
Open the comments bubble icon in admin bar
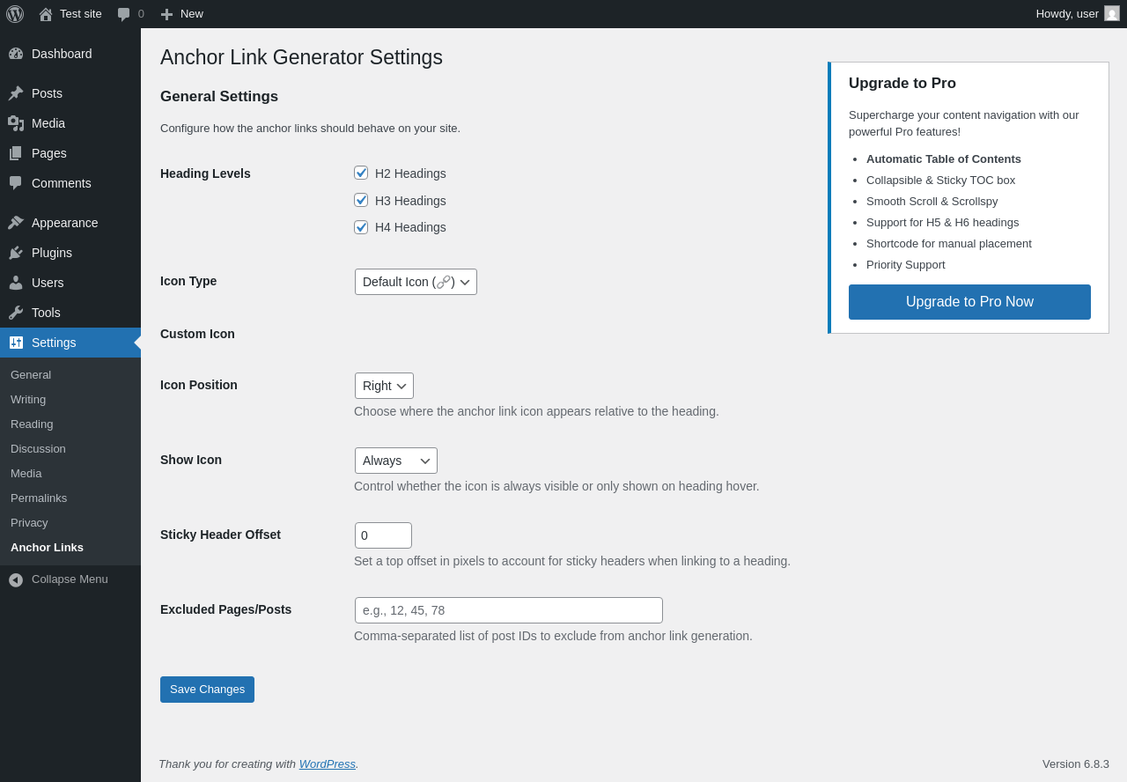[x=123, y=14]
